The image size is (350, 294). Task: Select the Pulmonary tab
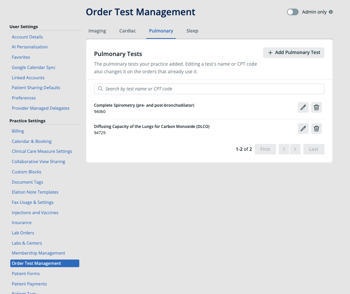coord(161,31)
